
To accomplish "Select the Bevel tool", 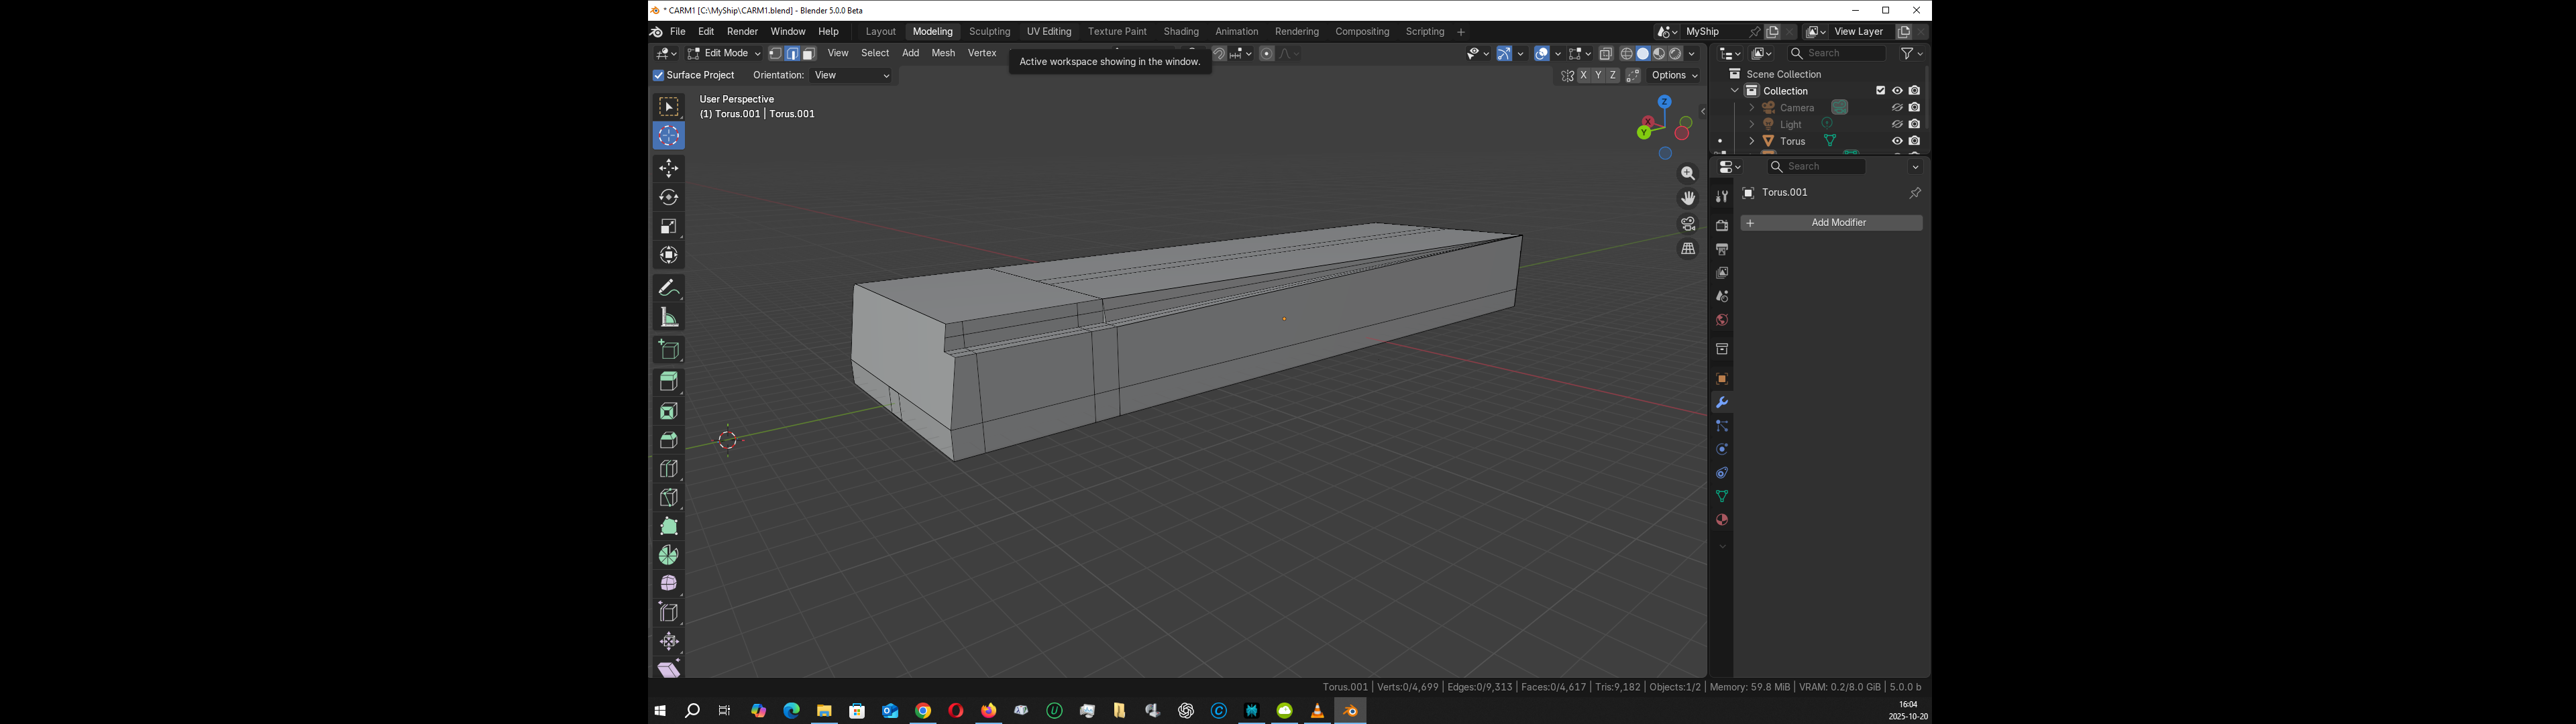I will pos(669,440).
